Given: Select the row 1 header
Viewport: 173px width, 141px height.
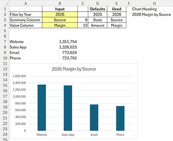Looking at the screenshot, I should pos(5,9).
